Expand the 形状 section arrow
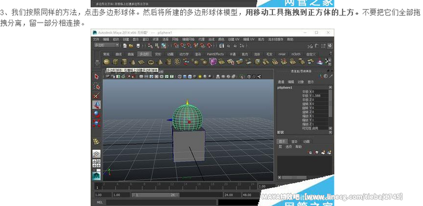The image size is (423, 206). click(x=330, y=132)
